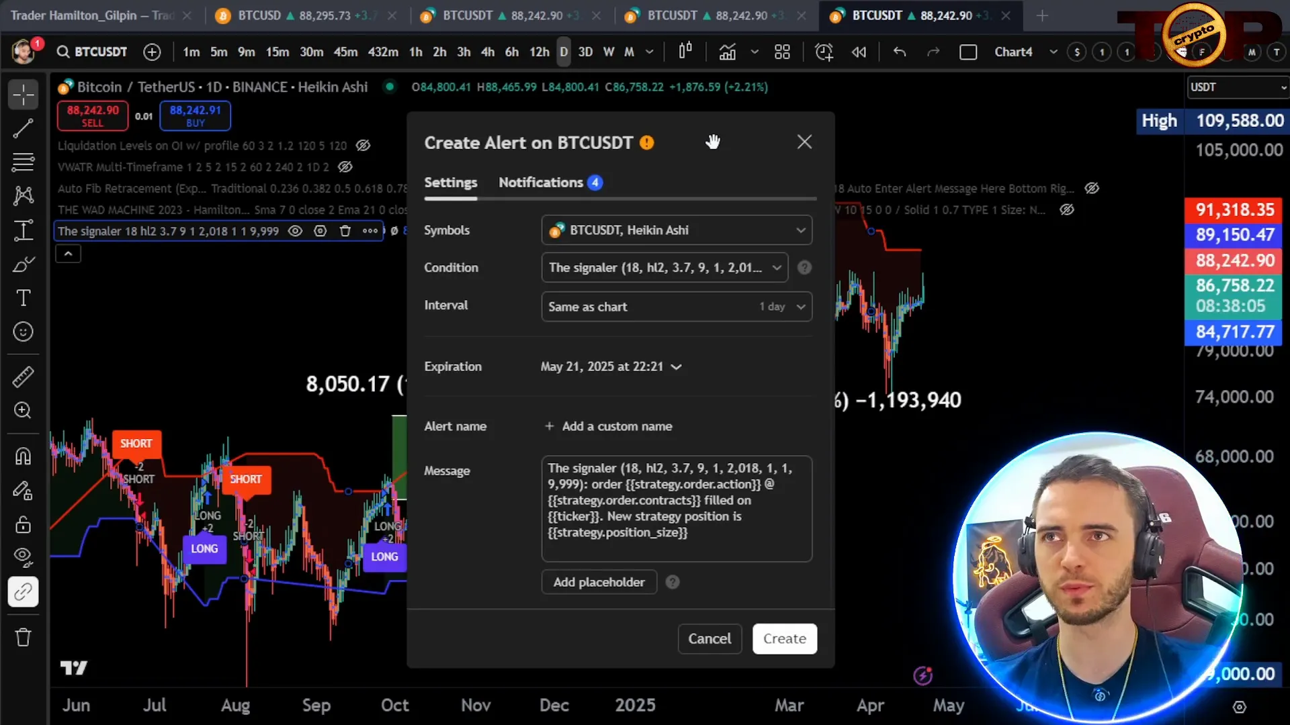Select the layout square icon
This screenshot has height=725, width=1290.
click(x=968, y=52)
